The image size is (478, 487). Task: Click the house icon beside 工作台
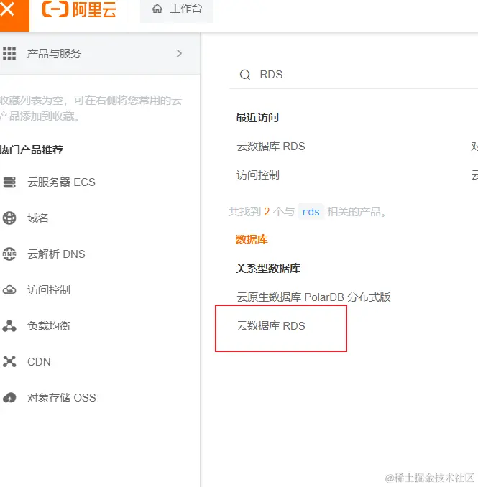click(157, 9)
